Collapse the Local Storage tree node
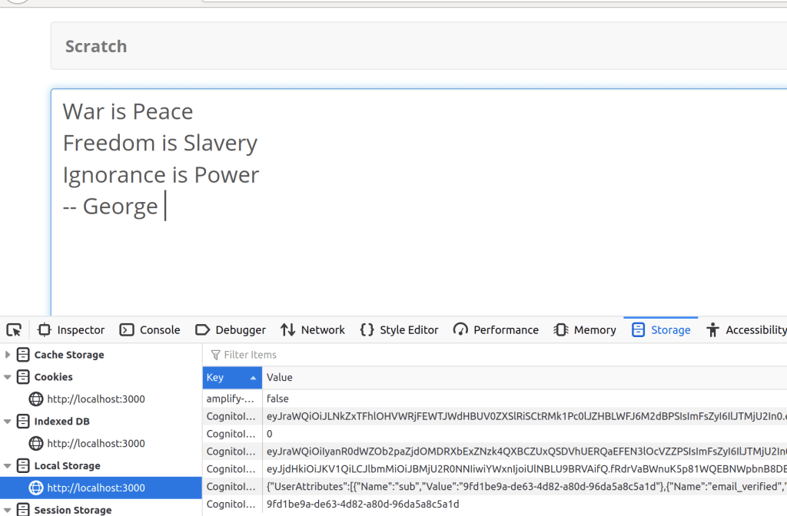 click(x=8, y=466)
